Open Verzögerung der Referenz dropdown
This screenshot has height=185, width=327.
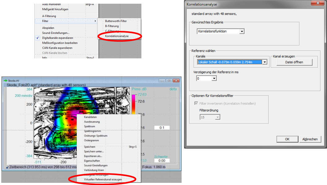point(214,78)
